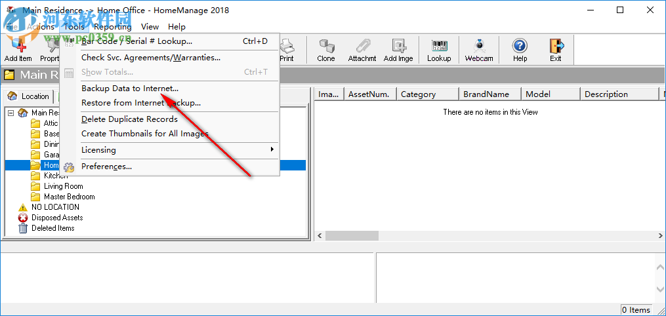The height and width of the screenshot is (316, 666).
Task: Click the Add Imge toolbar icon
Action: (398, 45)
